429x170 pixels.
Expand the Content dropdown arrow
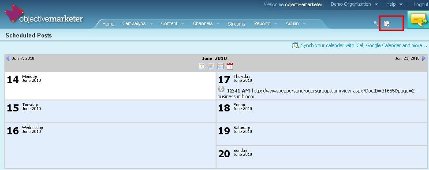coord(183,24)
